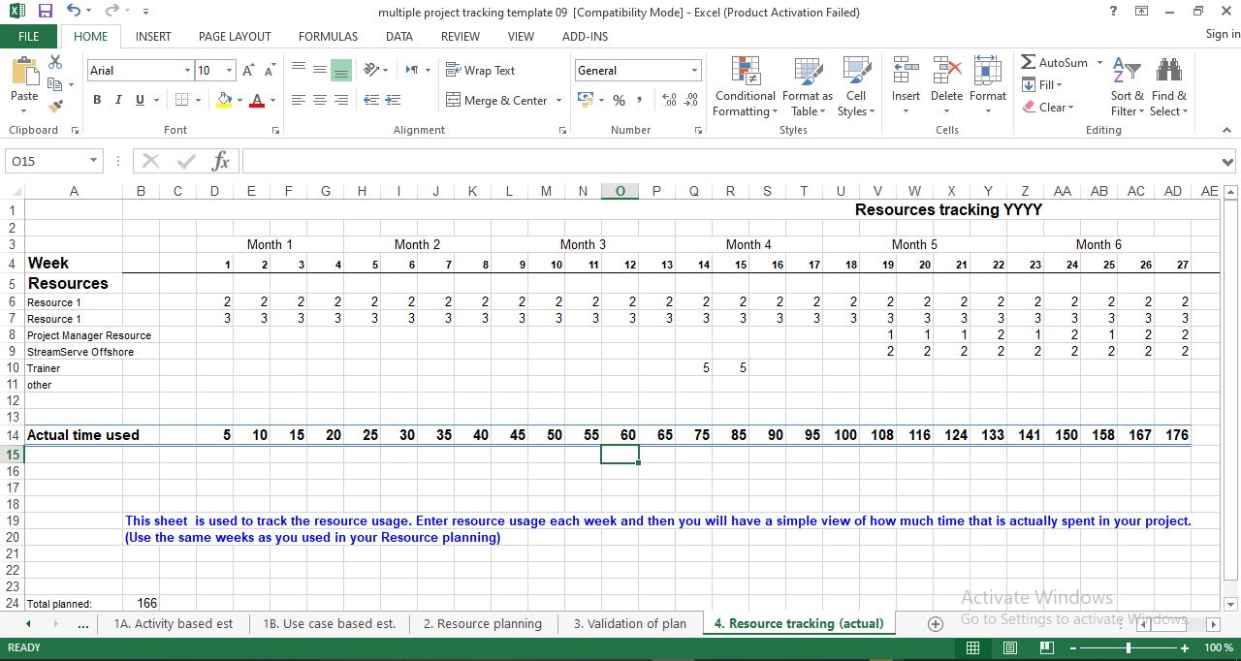1241x661 pixels.
Task: Open the Fill Color dropdown arrow
Action: pyautogui.click(x=239, y=100)
